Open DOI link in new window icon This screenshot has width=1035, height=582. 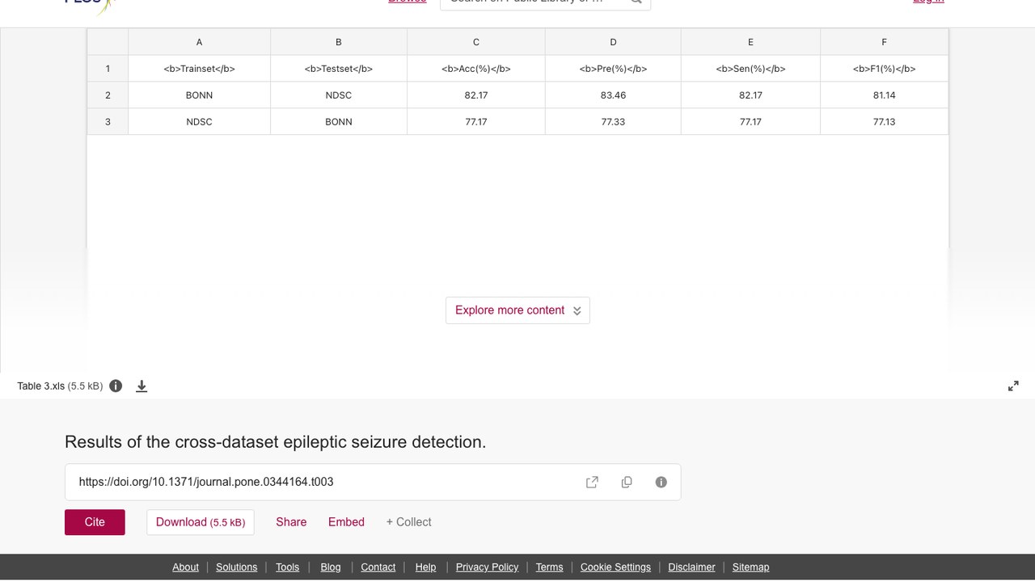pos(592,482)
